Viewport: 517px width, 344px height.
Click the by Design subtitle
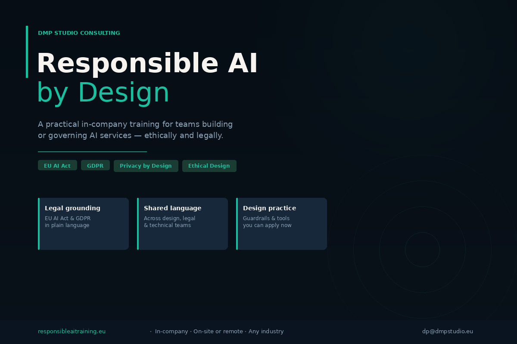point(103,93)
